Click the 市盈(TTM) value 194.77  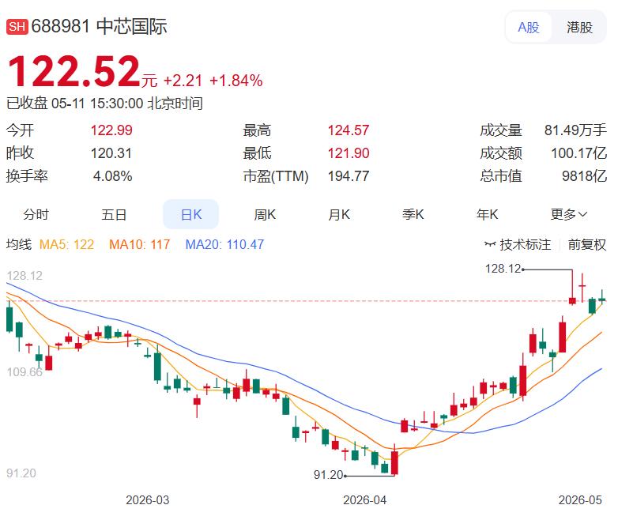click(x=349, y=176)
